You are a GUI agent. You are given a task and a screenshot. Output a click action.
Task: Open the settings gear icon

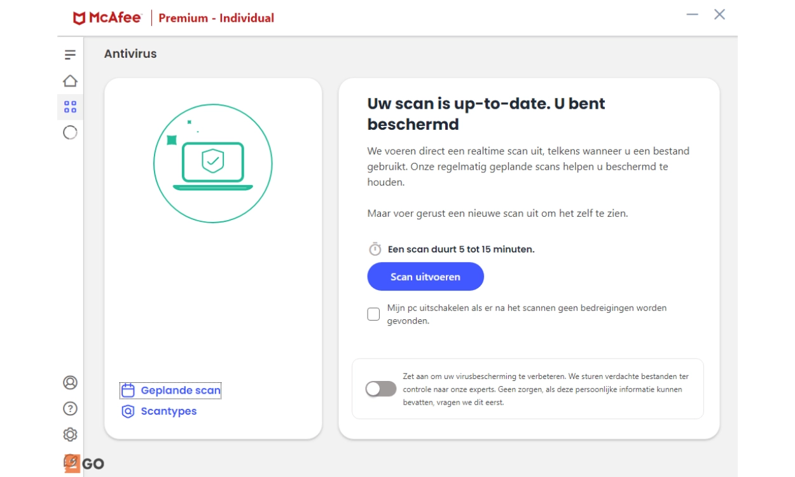tap(70, 434)
